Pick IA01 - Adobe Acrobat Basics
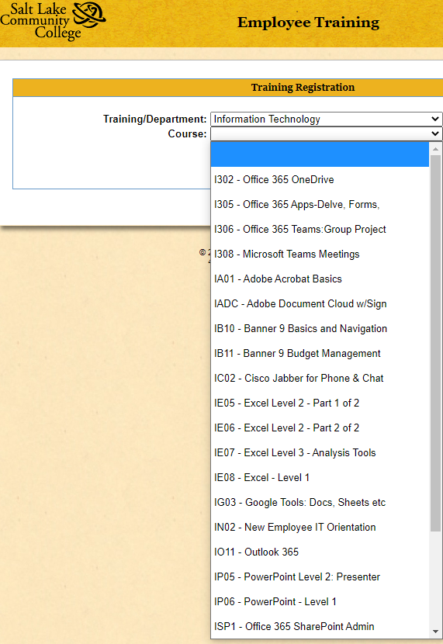Viewport: 443px width, 644px height. pyautogui.click(x=320, y=279)
